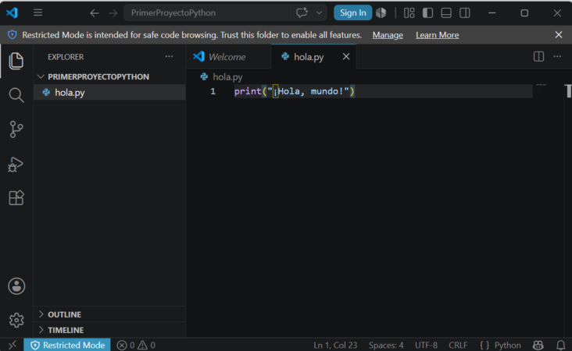The height and width of the screenshot is (351, 572).
Task: Switch to the Welcome tab
Action: pos(227,57)
